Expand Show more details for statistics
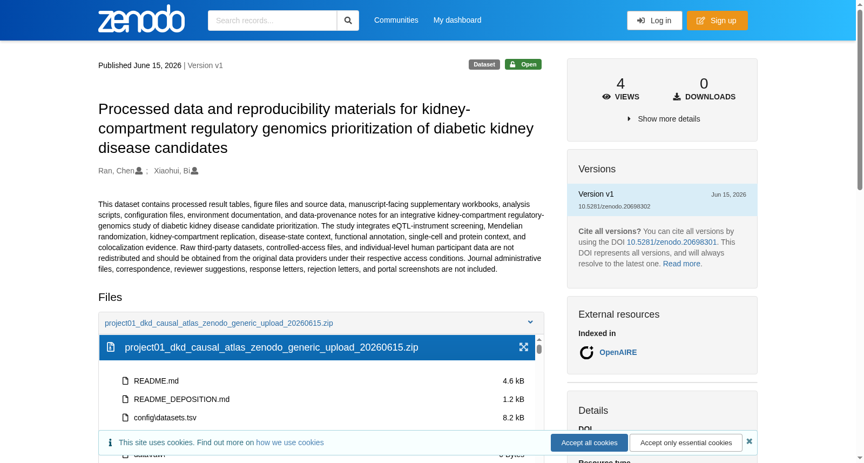864x463 pixels. tap(664, 119)
